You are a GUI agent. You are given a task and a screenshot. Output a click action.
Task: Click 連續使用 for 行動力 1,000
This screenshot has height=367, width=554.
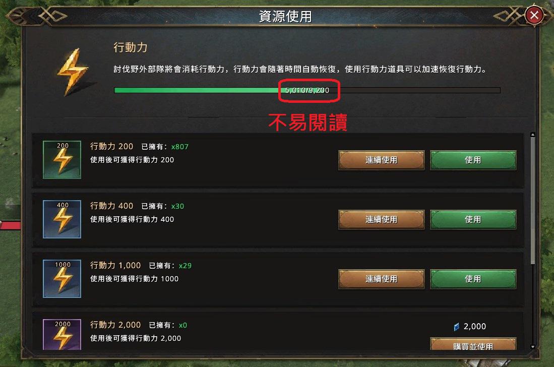point(381,279)
